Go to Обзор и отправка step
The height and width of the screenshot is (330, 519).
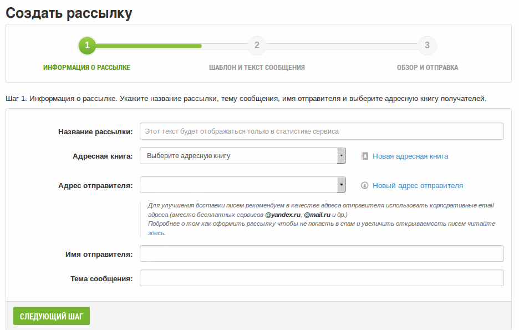[x=428, y=68]
